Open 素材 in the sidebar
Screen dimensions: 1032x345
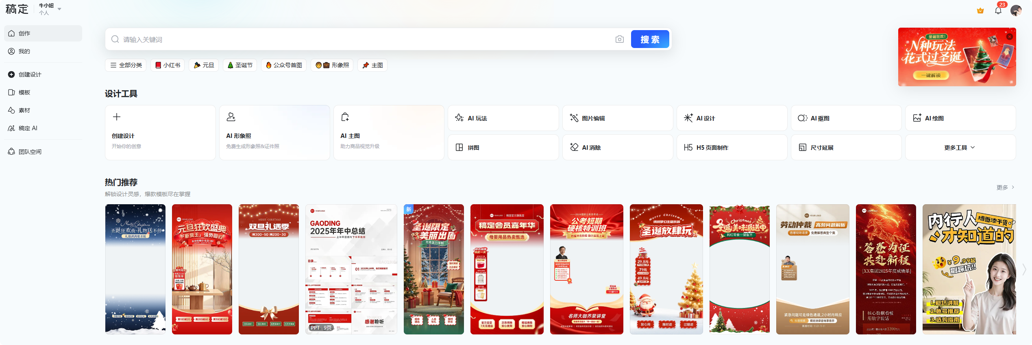coord(43,110)
